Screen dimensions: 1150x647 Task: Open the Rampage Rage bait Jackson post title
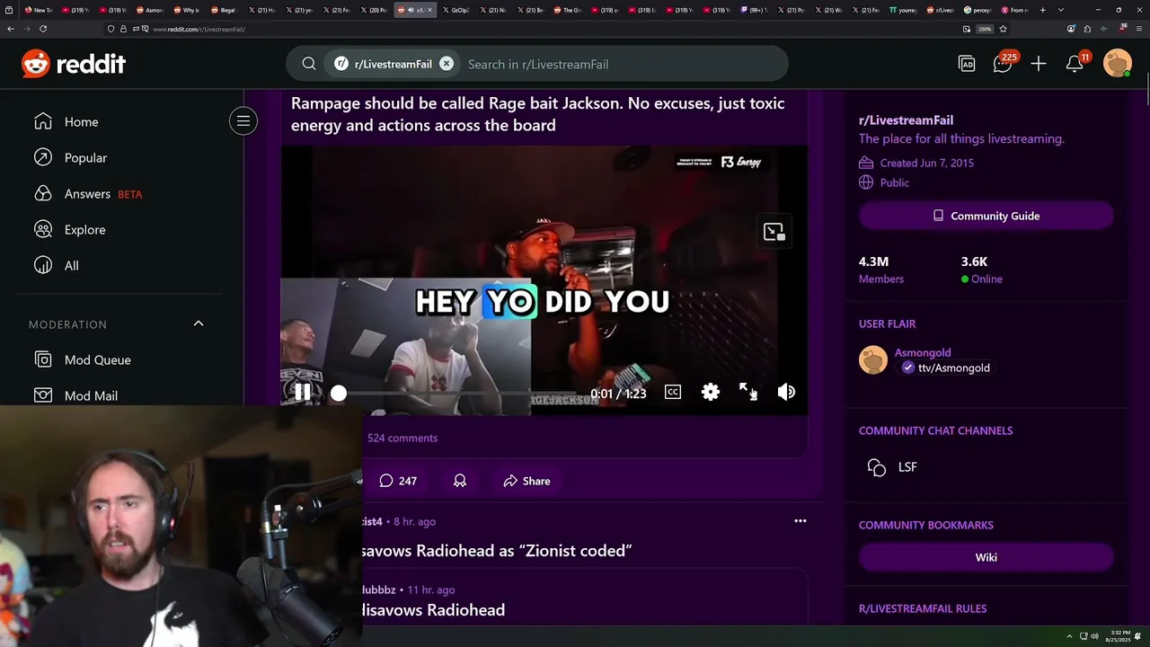[537, 114]
